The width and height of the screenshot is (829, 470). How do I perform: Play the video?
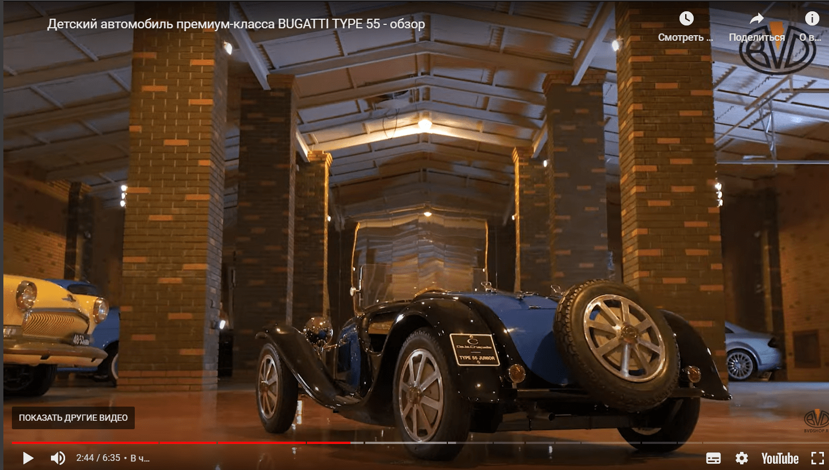point(28,458)
